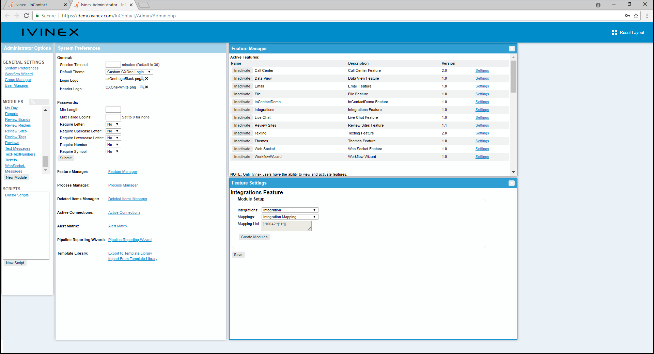Screen dimensions: 654x354
Task: Open the Doctor Scripts script
Action: click(x=17, y=195)
